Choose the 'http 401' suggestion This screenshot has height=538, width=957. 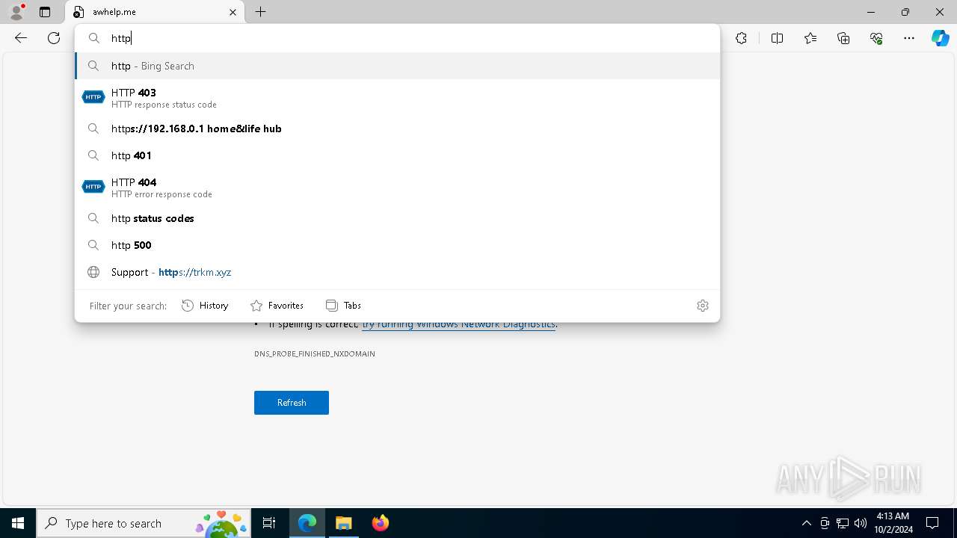pyautogui.click(x=398, y=155)
